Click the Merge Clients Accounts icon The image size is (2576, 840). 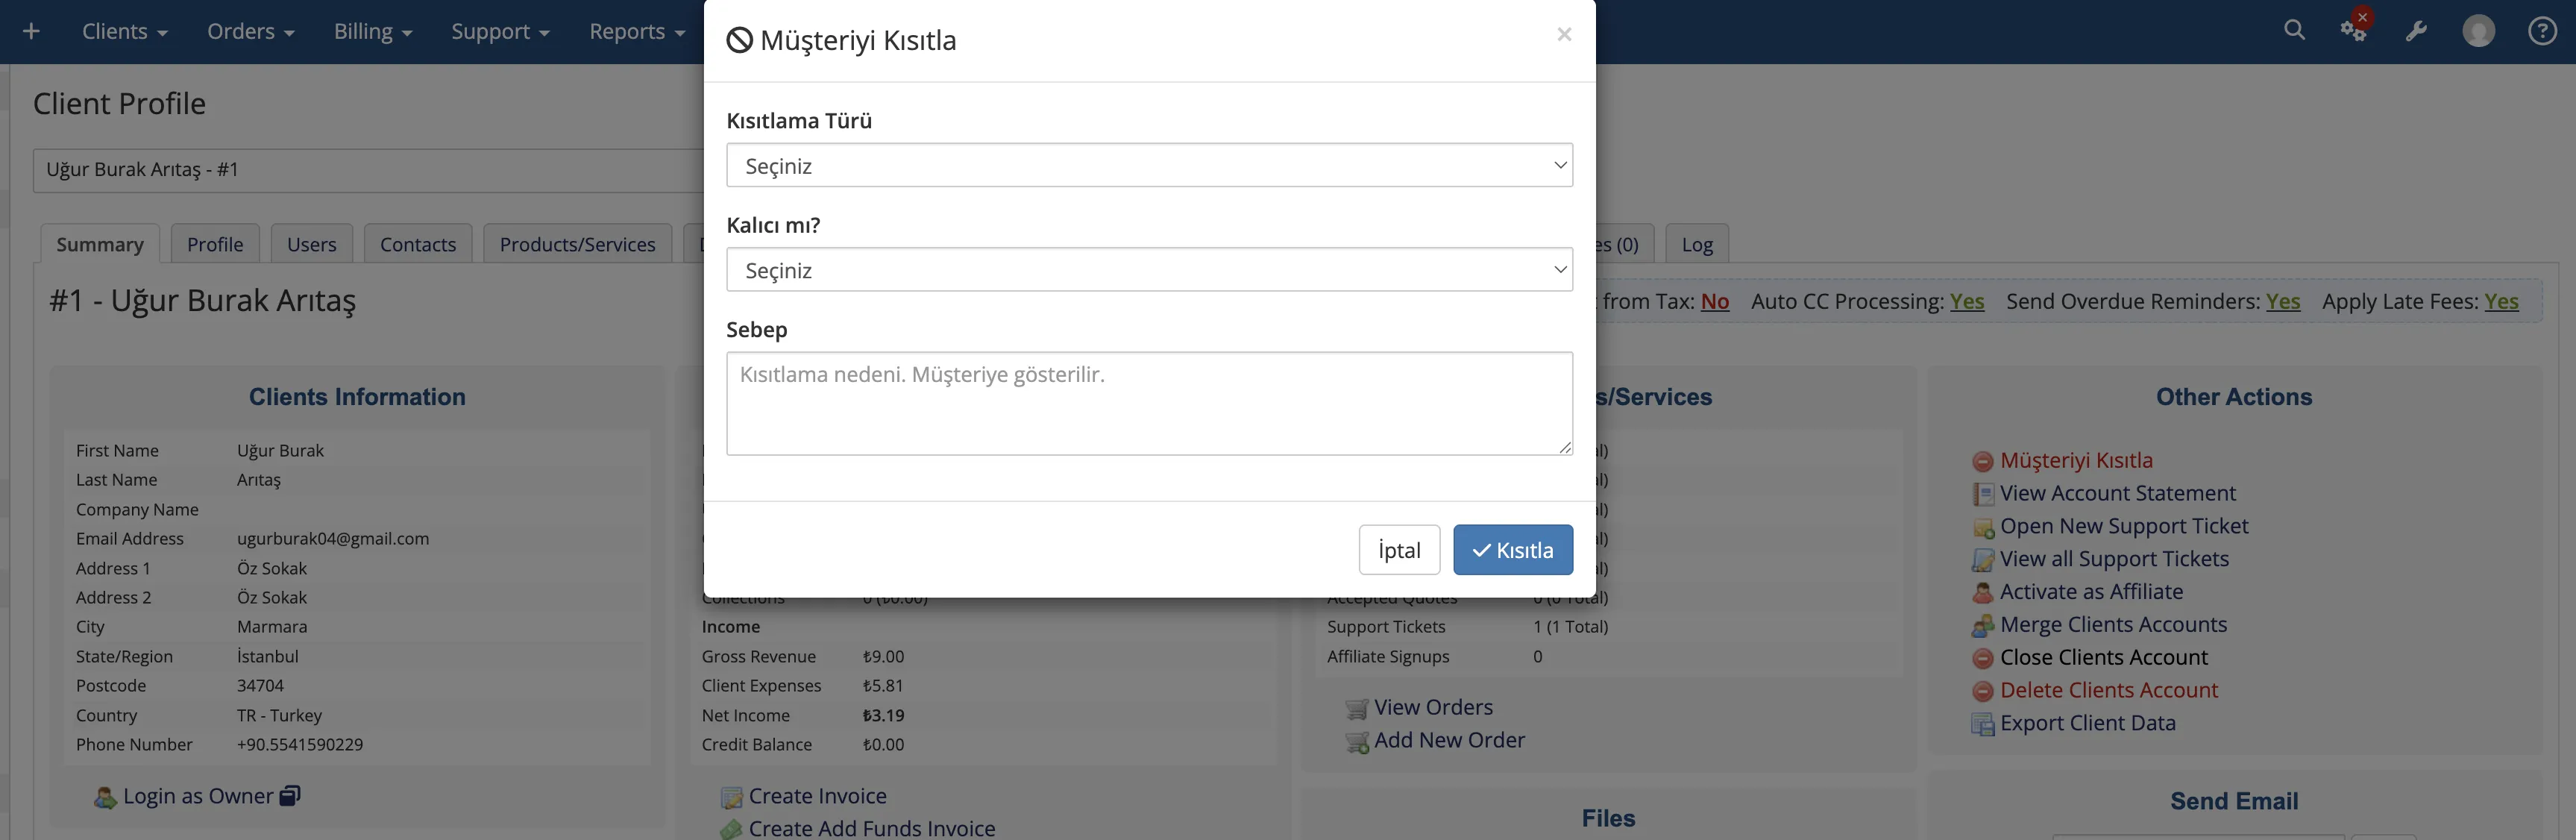1982,626
